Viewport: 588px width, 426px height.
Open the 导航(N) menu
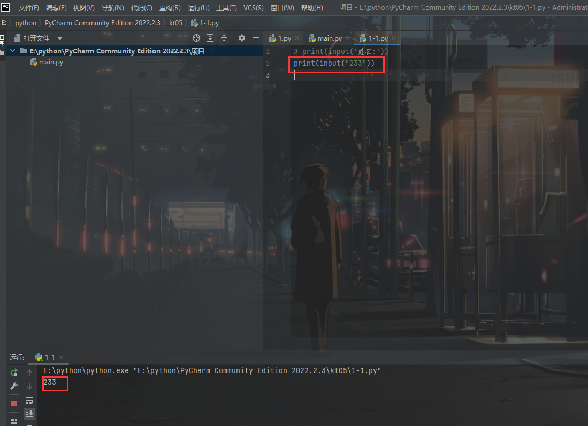coord(112,8)
